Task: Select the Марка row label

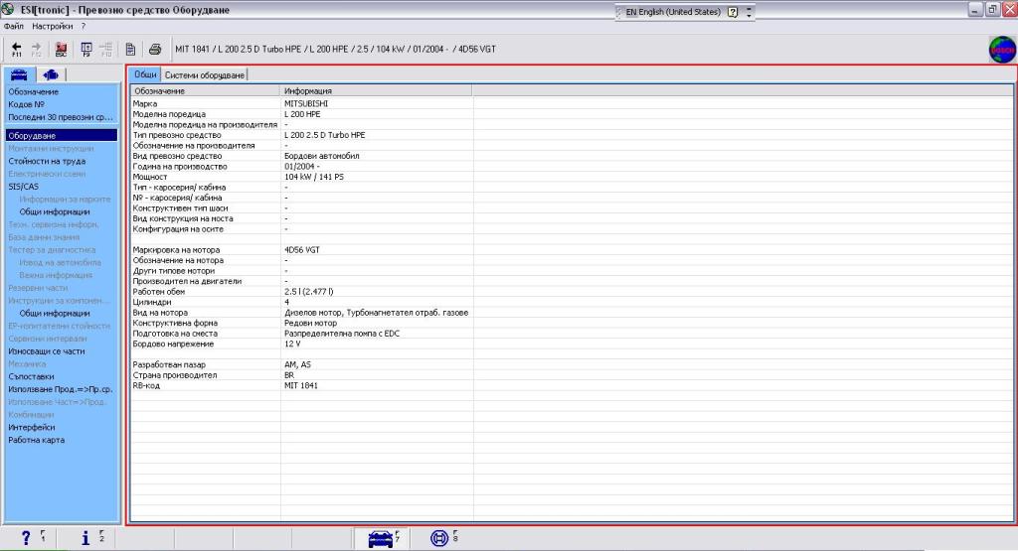Action: (145, 103)
